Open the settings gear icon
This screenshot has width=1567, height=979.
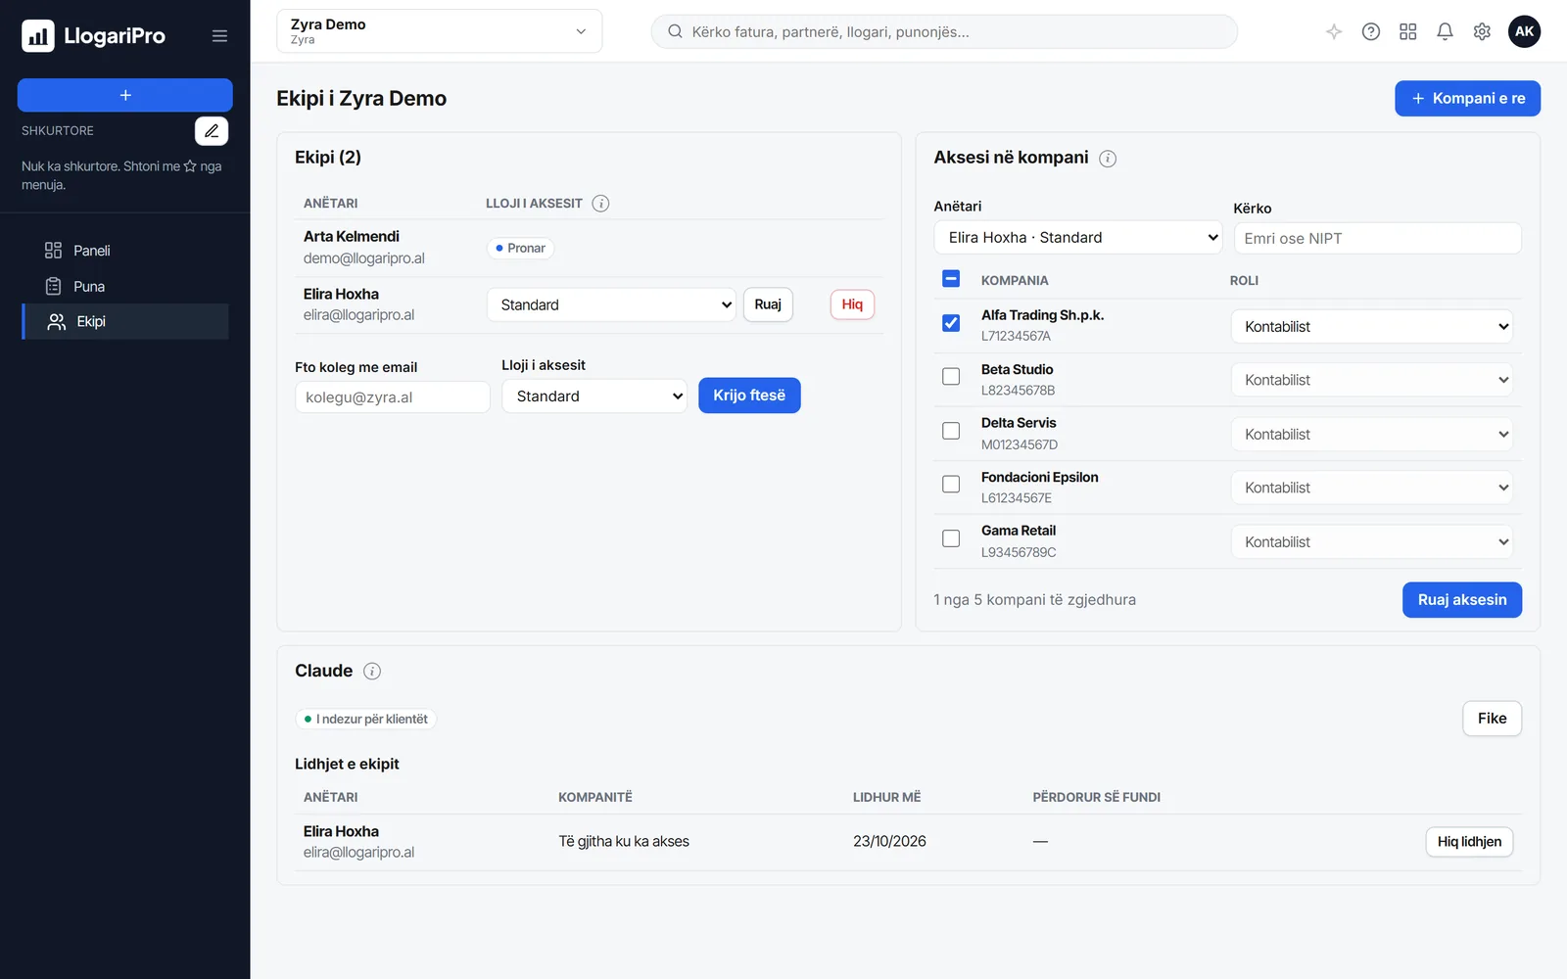pyautogui.click(x=1482, y=31)
